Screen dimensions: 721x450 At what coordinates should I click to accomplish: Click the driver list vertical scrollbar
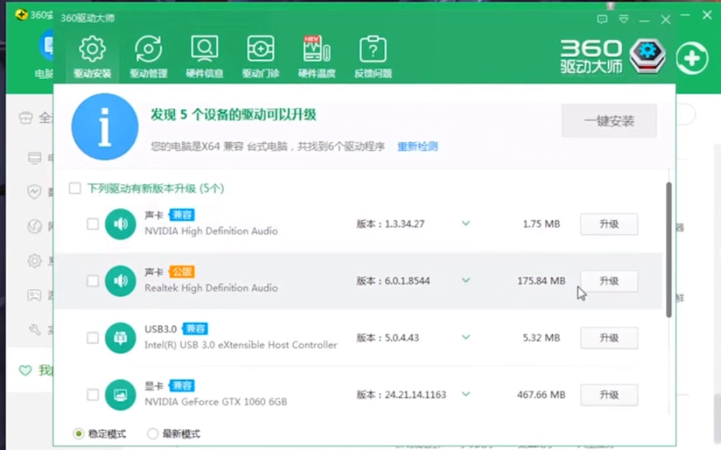(x=669, y=249)
